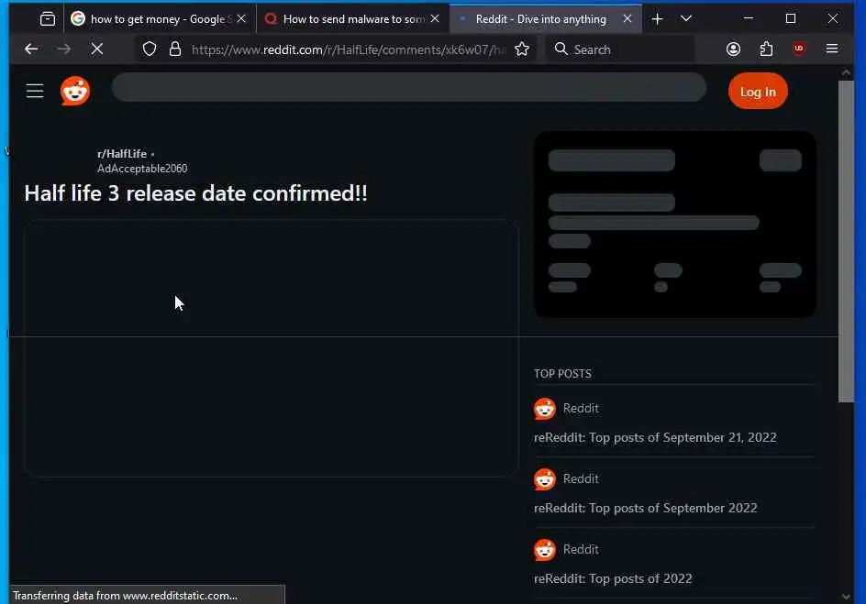Click the scrollbar down arrow
Screen dimensions: 866x604
click(x=846, y=597)
